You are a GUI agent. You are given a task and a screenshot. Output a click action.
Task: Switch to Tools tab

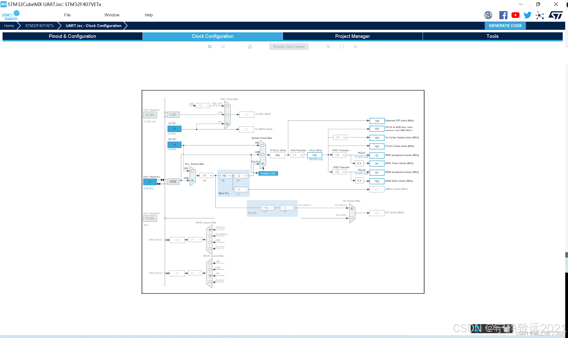click(x=493, y=36)
